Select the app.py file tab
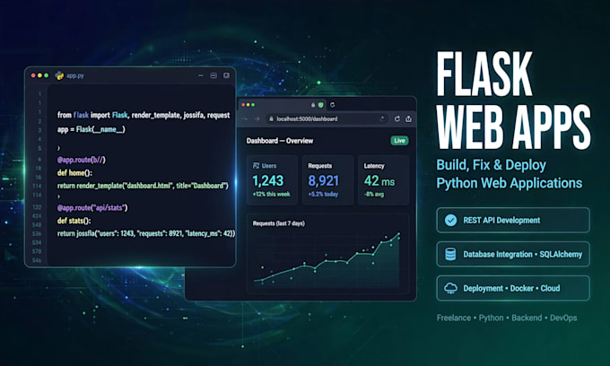The image size is (610, 366). coord(75,75)
